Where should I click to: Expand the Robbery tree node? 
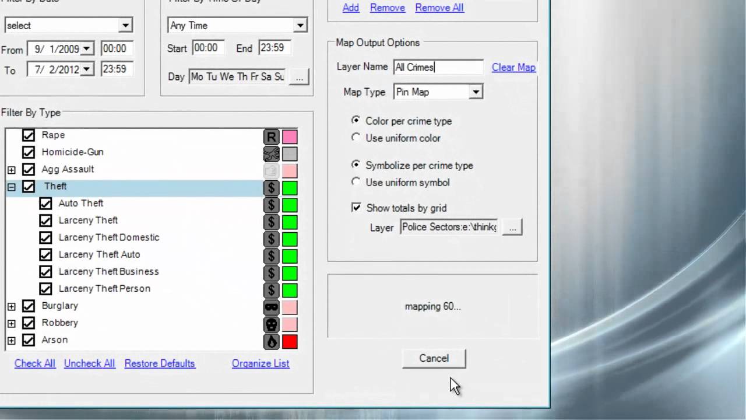tap(12, 323)
